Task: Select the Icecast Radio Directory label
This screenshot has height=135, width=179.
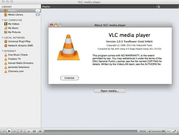Action: [21, 63]
